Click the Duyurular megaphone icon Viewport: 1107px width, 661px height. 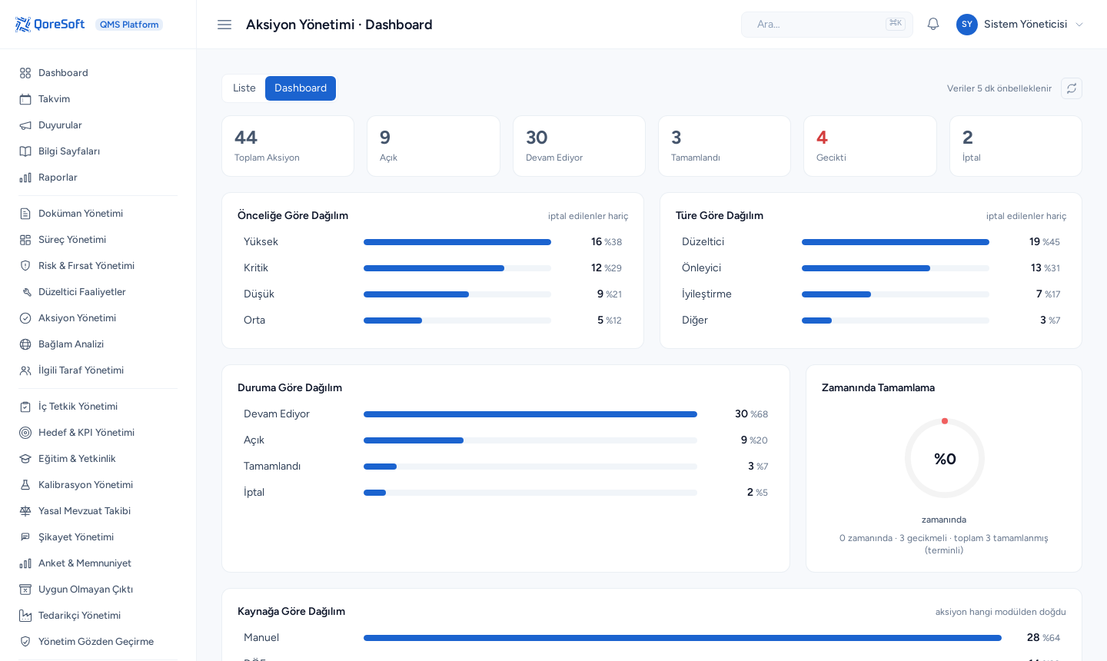25,125
